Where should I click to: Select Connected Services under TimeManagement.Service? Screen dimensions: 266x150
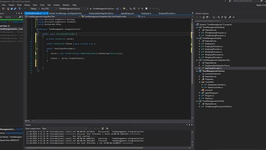click(213, 74)
